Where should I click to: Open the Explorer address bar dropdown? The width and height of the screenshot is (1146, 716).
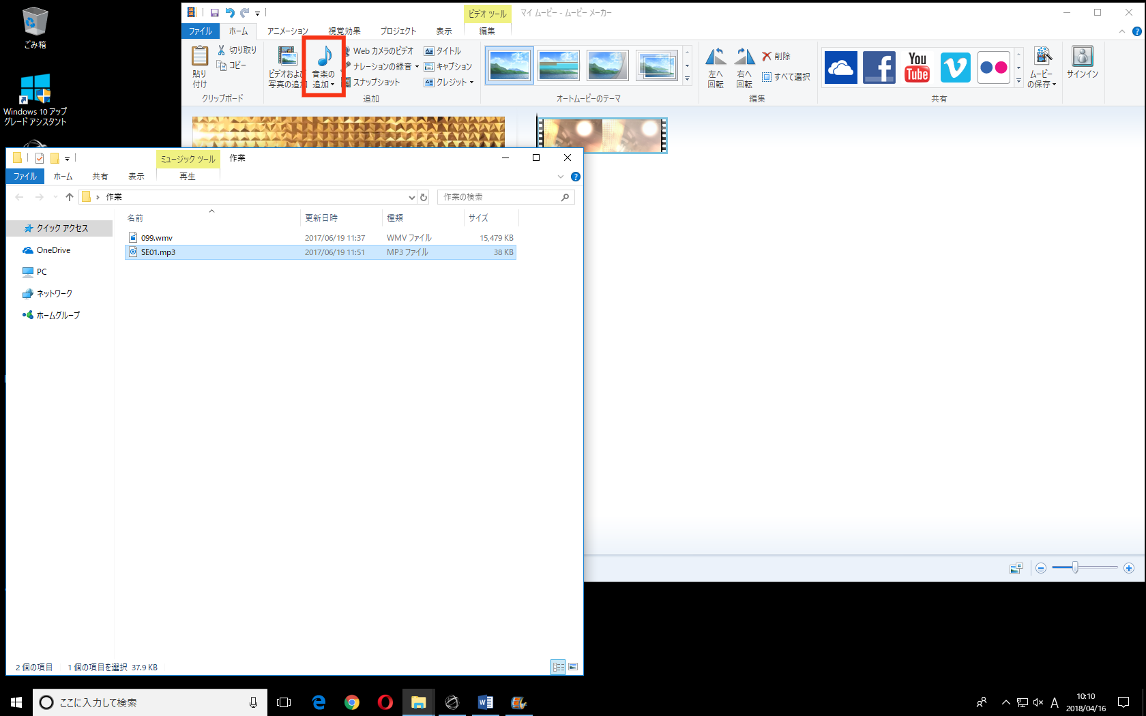click(x=411, y=197)
